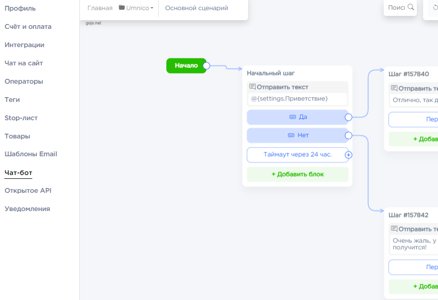
Task: Click the output connector of the Нет option
Action: (x=349, y=136)
